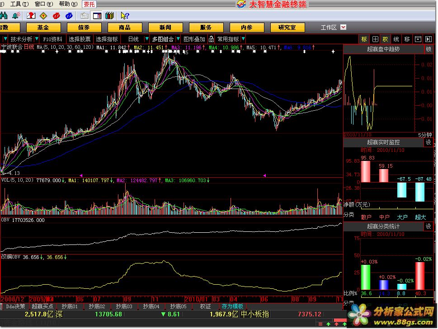
Task: Click the red circular info icon
Action: coord(57,16)
